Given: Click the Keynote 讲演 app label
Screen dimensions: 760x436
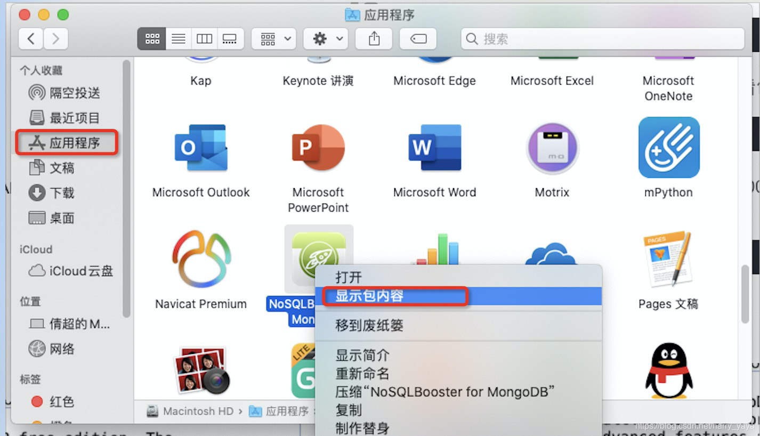Looking at the screenshot, I should (x=318, y=81).
